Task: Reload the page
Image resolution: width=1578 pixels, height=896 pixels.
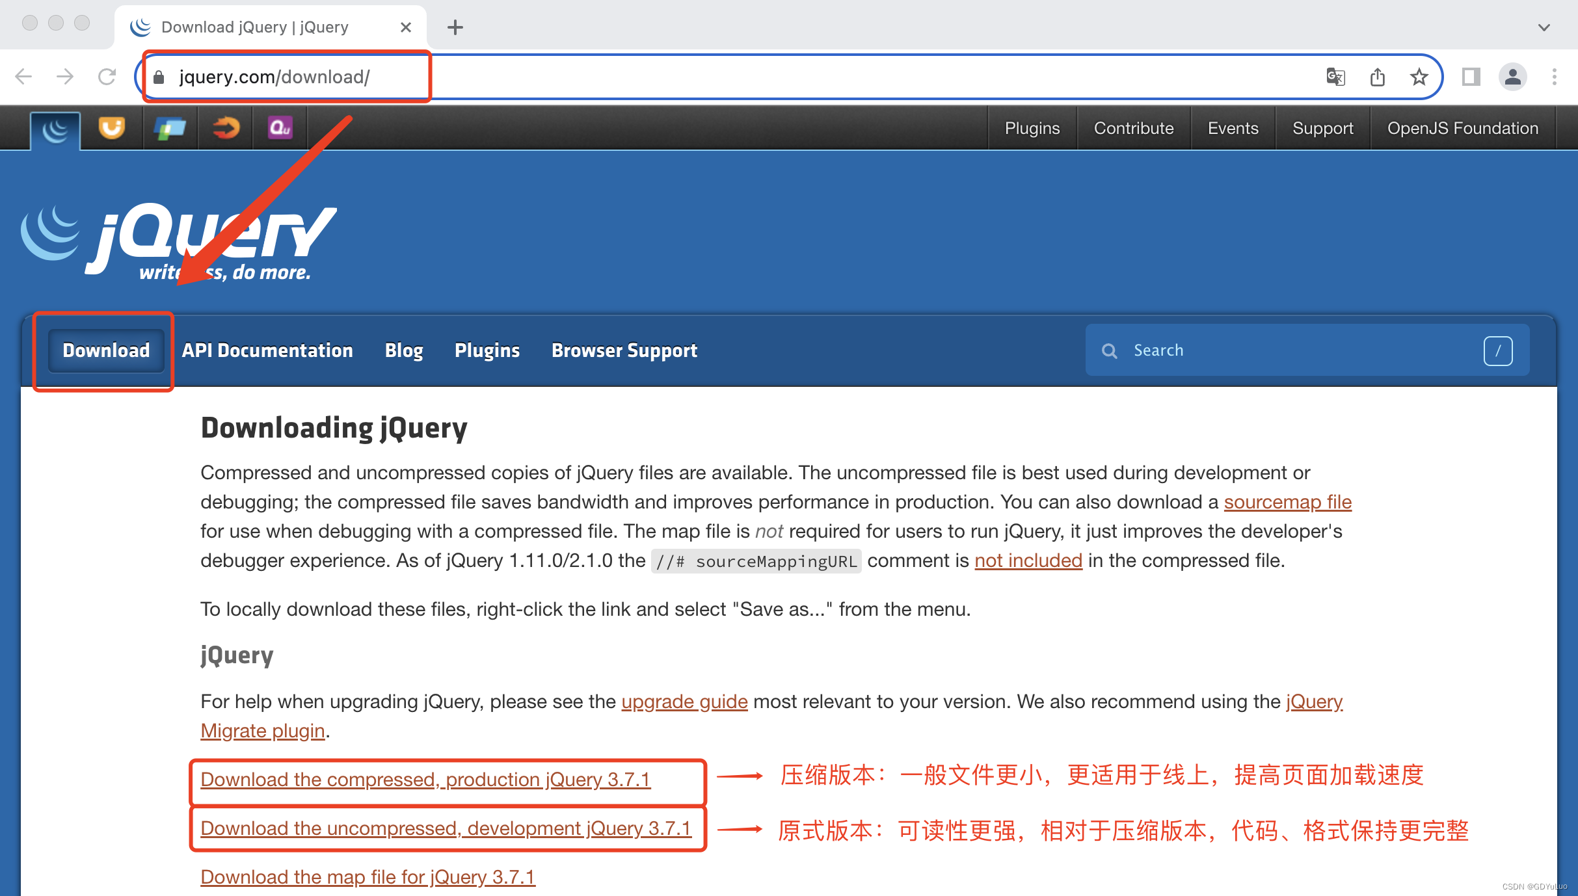Action: (x=107, y=77)
